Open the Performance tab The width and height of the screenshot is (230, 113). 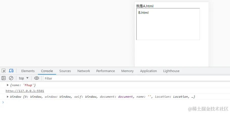click(x=105, y=71)
